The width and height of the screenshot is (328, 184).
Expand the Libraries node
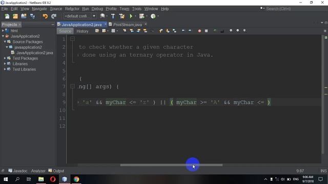(5, 63)
